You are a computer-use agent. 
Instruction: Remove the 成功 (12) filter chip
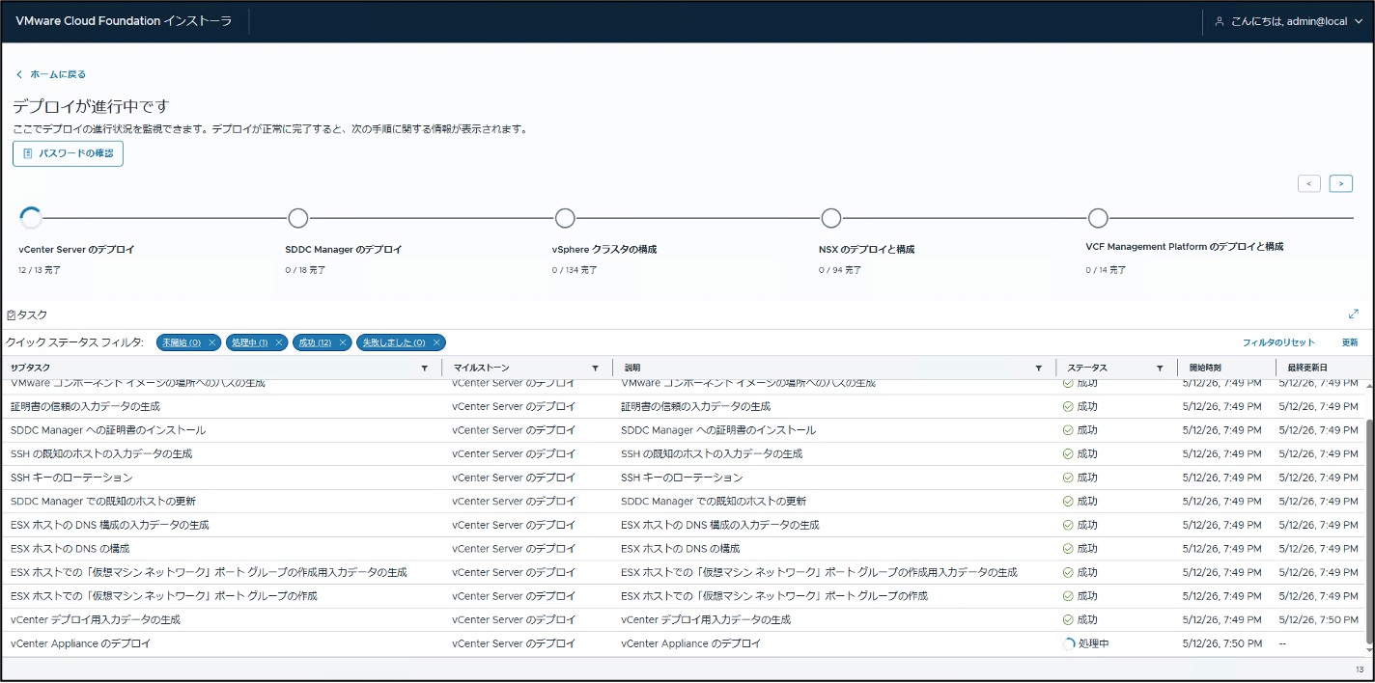tap(342, 342)
